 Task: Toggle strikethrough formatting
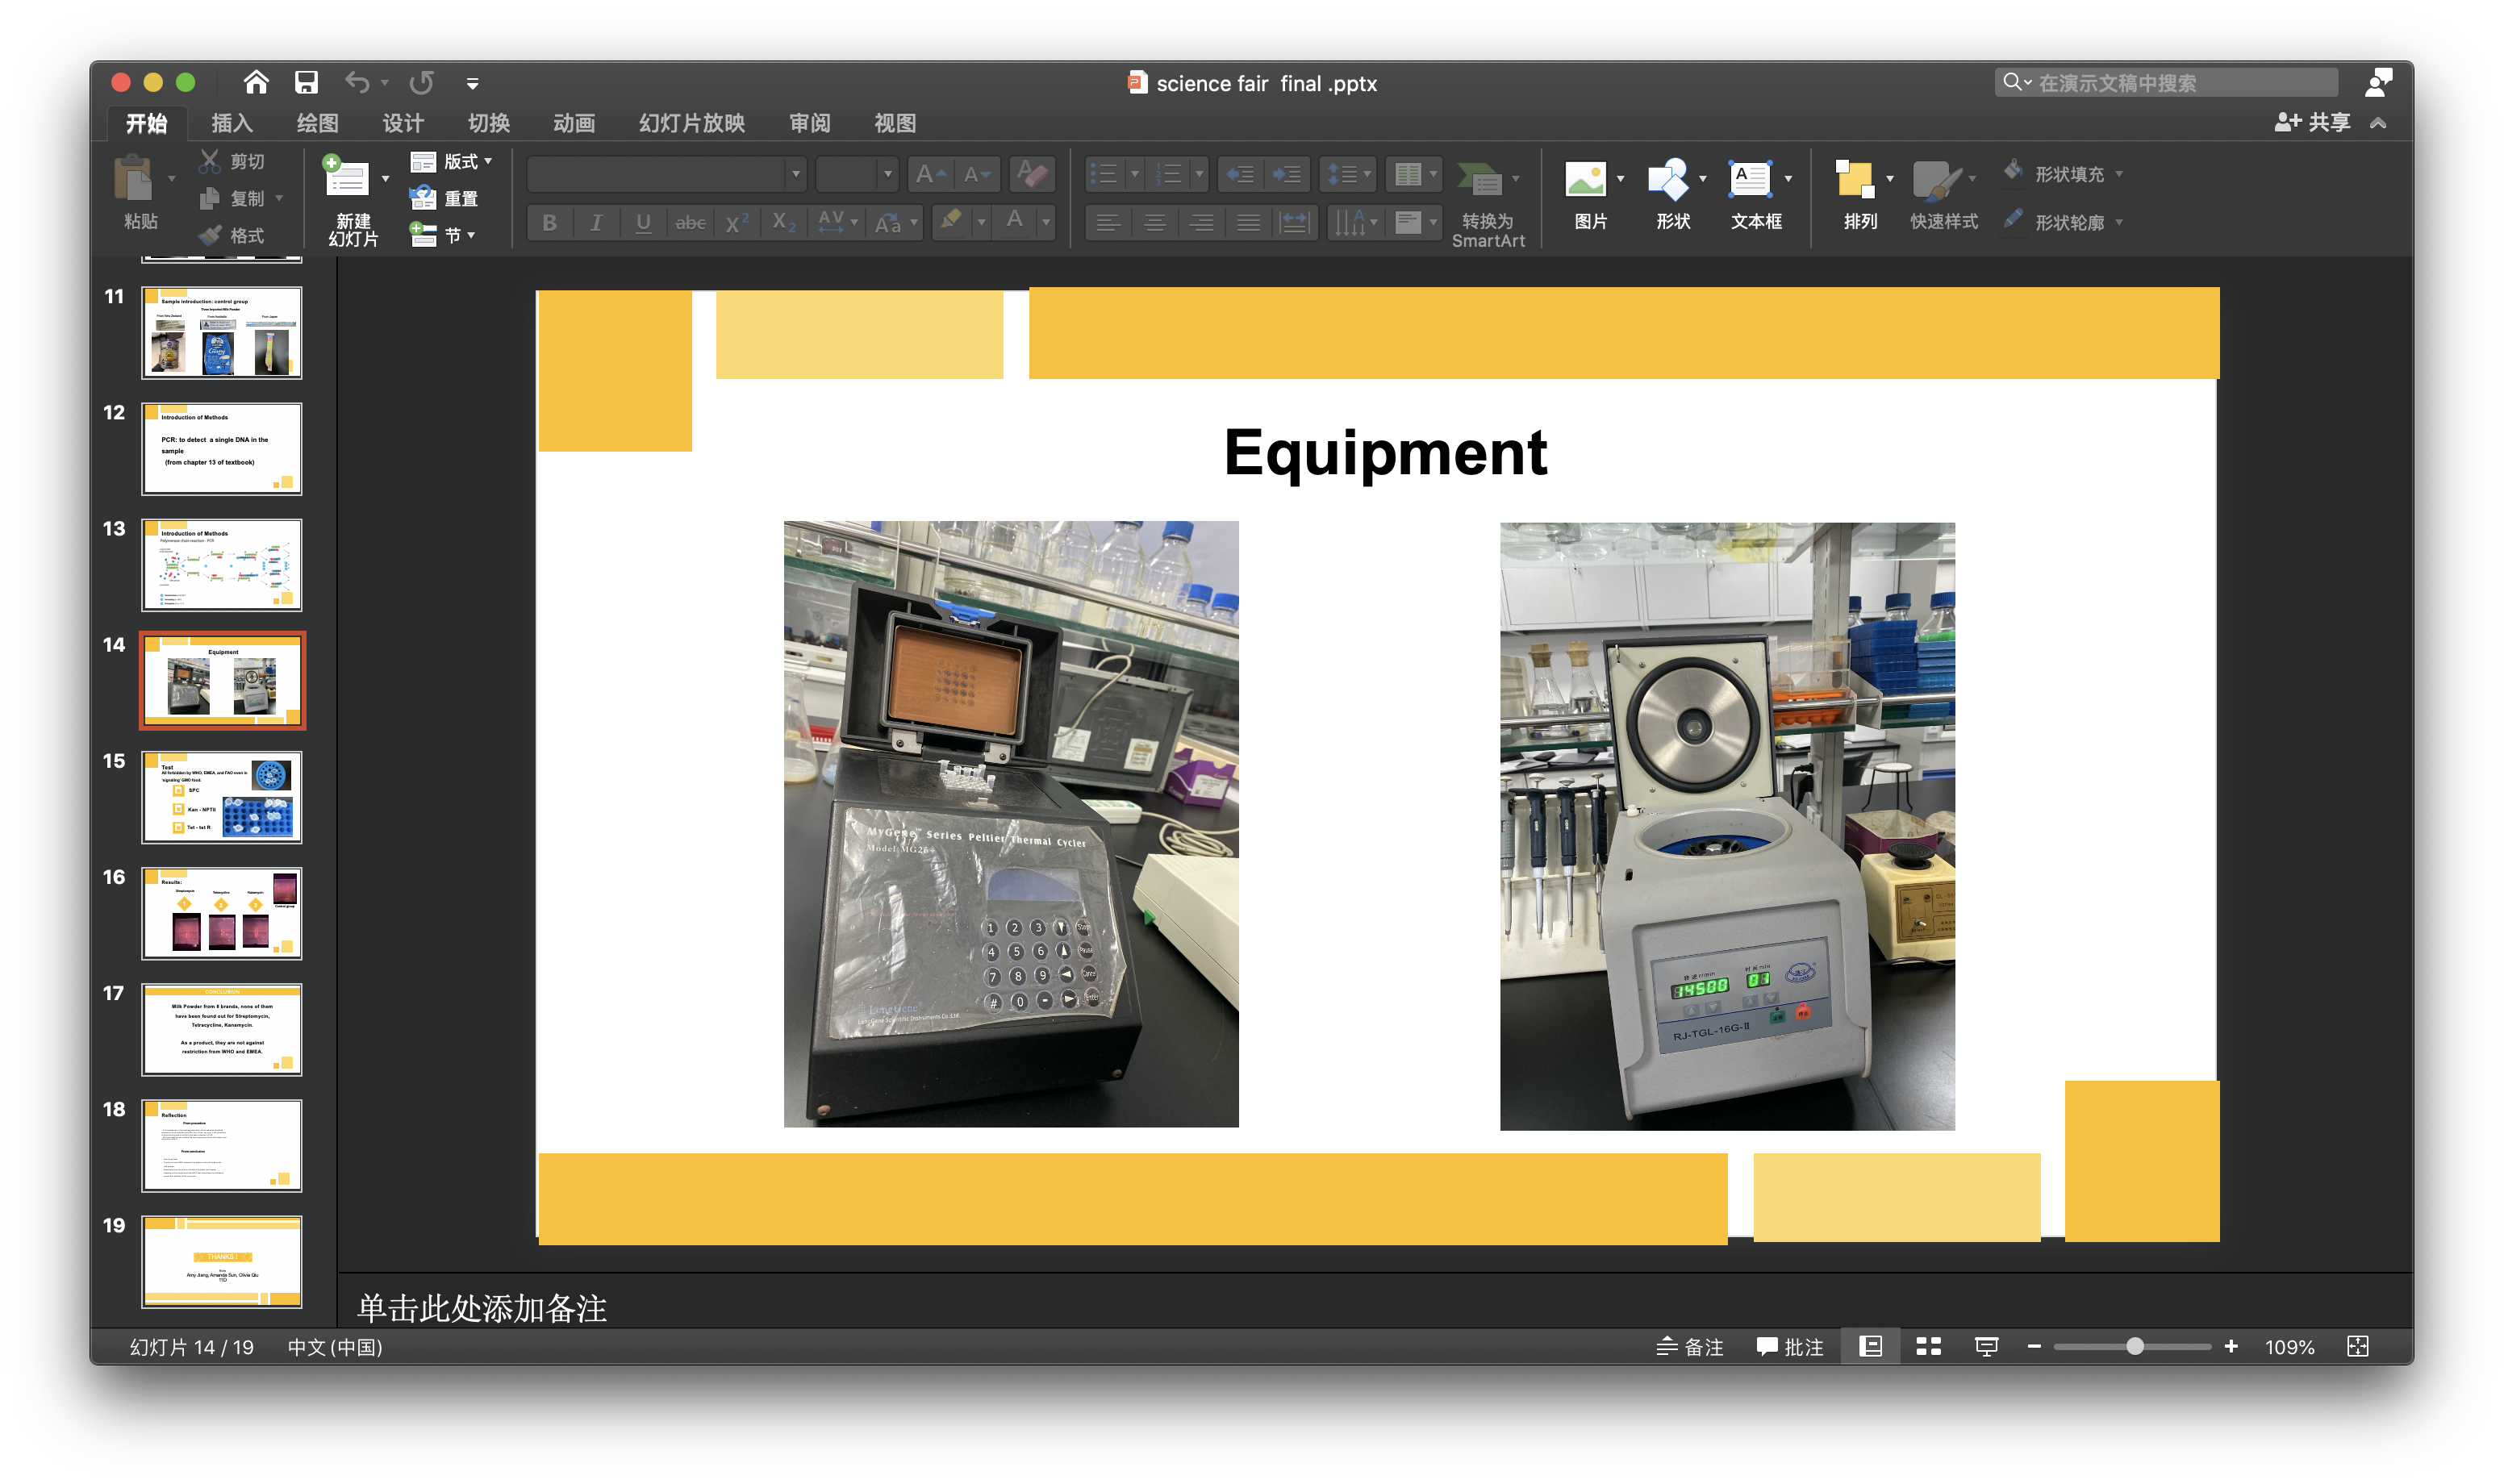[690, 222]
